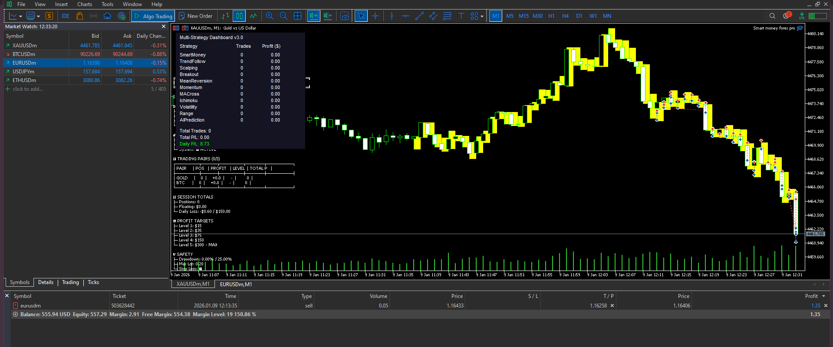
Task: Switch chart to bar chart mode
Action: coord(225,16)
